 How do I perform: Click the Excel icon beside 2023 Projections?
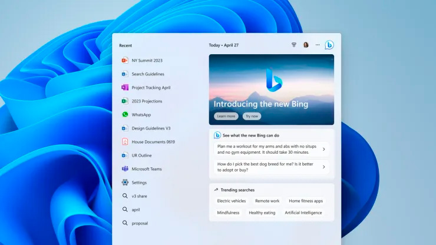point(125,101)
